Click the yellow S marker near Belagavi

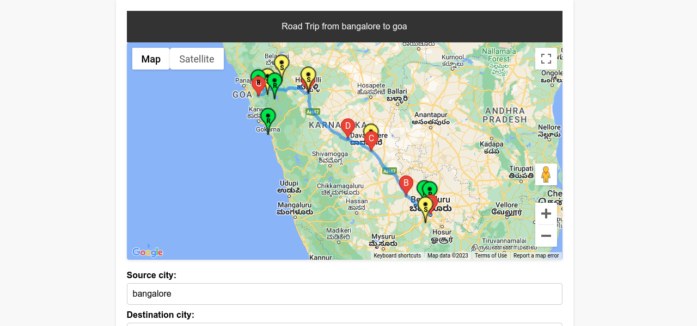click(282, 65)
